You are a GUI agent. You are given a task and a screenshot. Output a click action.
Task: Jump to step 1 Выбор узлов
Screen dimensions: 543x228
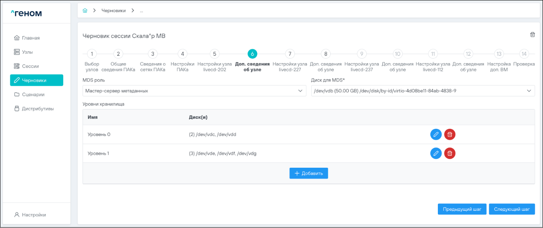tap(92, 54)
